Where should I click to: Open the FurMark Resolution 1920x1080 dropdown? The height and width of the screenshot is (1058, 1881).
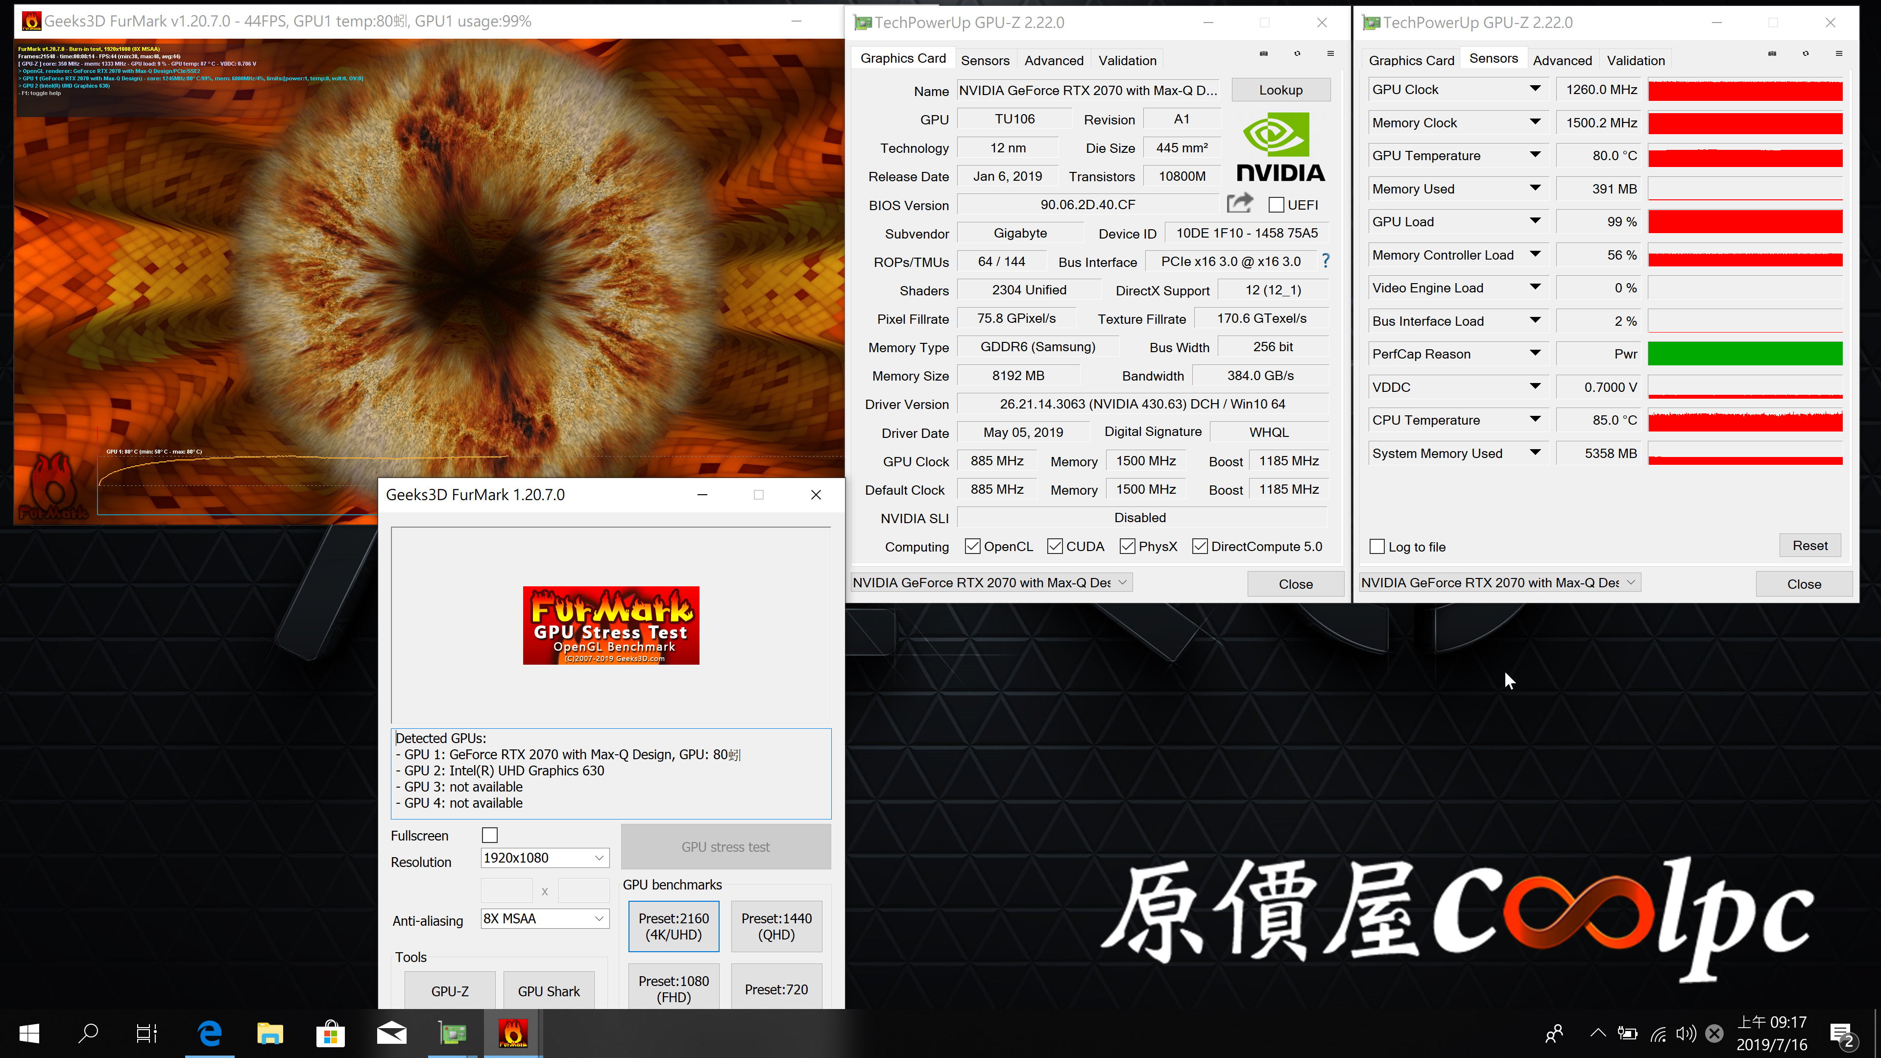(x=545, y=857)
